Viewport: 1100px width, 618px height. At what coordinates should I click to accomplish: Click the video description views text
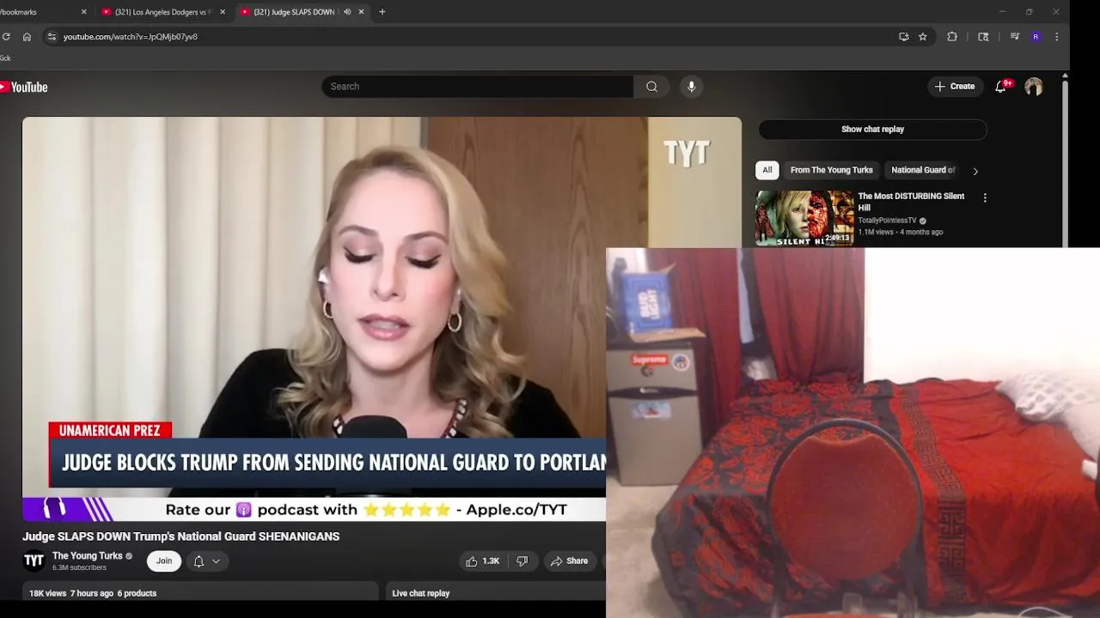coord(48,593)
